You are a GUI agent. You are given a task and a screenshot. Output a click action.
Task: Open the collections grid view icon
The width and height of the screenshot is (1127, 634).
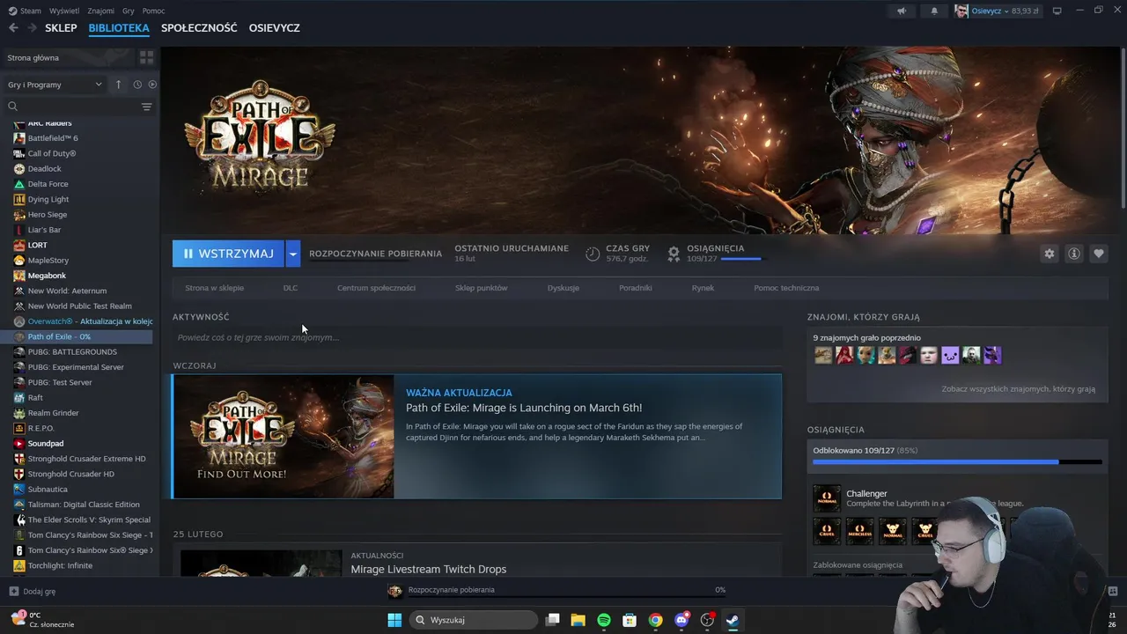[146, 57]
